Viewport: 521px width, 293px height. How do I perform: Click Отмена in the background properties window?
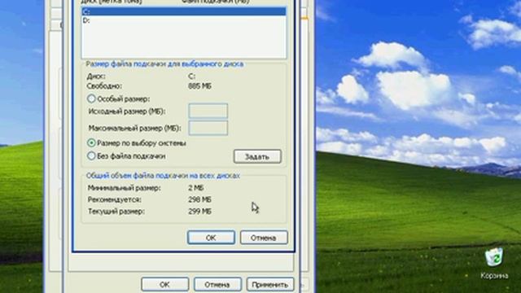[x=217, y=285]
